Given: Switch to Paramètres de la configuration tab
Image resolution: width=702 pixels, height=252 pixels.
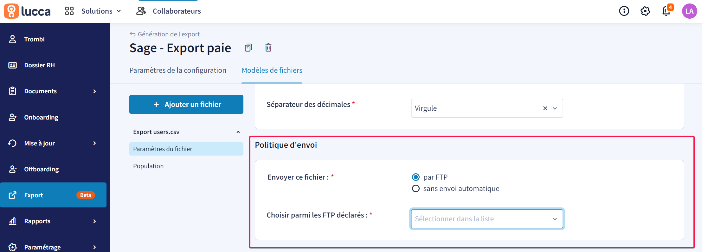Looking at the screenshot, I should [178, 70].
